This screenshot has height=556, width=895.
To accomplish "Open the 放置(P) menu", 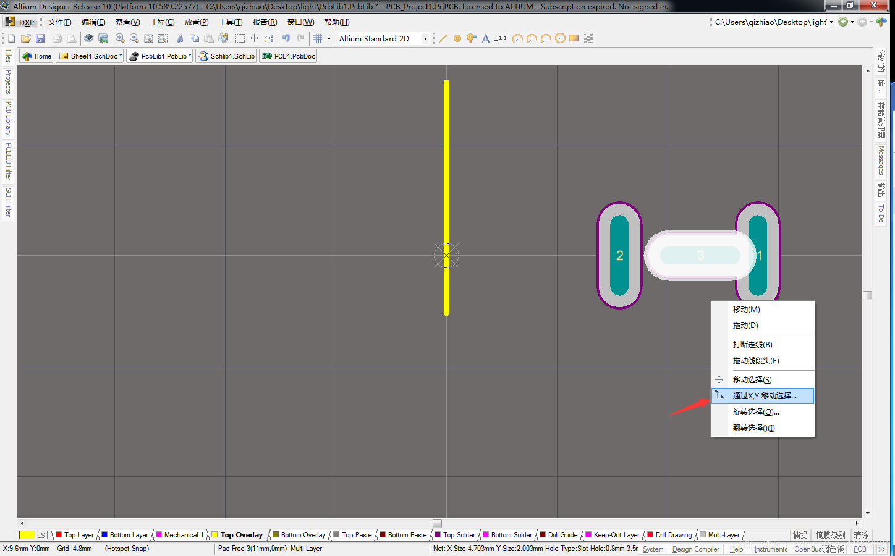I will point(197,22).
